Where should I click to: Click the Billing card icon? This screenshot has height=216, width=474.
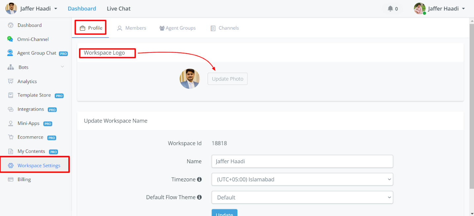[x=11, y=179]
